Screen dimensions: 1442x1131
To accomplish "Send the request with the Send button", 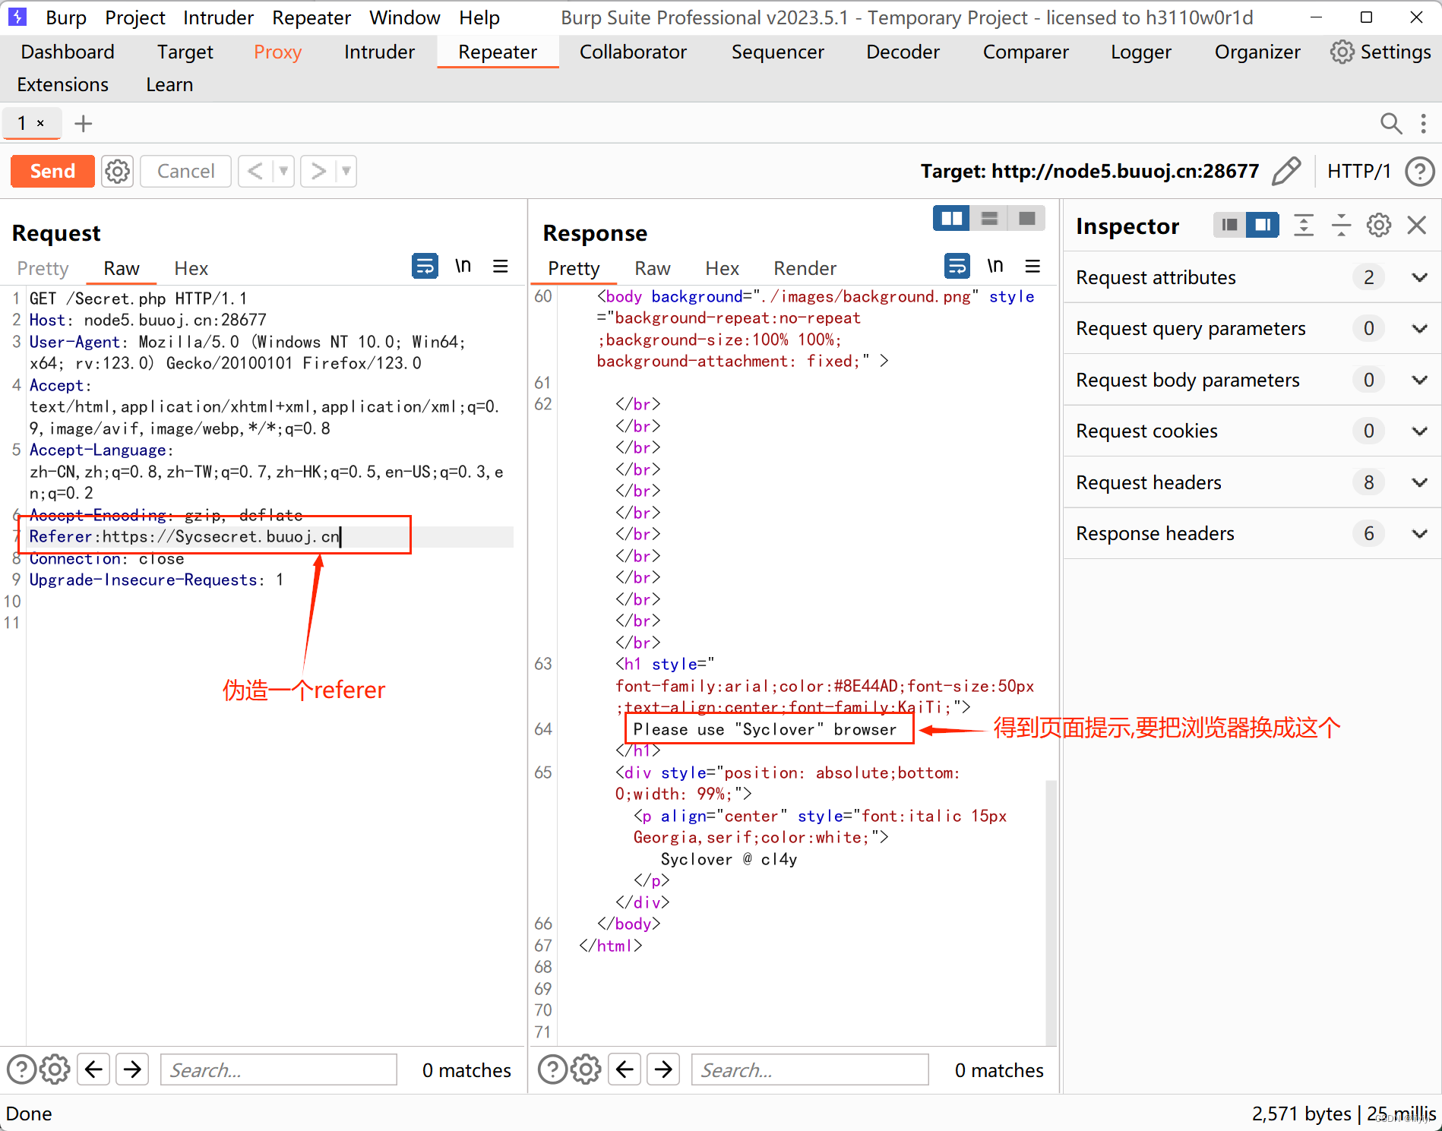I will pos(52,171).
